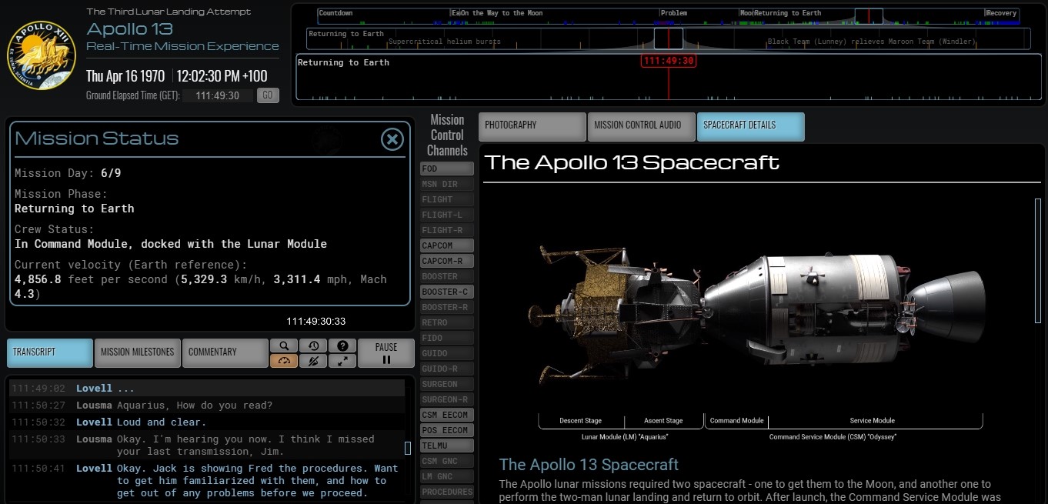Click the Apollo XIII mission patch logo

coord(41,56)
